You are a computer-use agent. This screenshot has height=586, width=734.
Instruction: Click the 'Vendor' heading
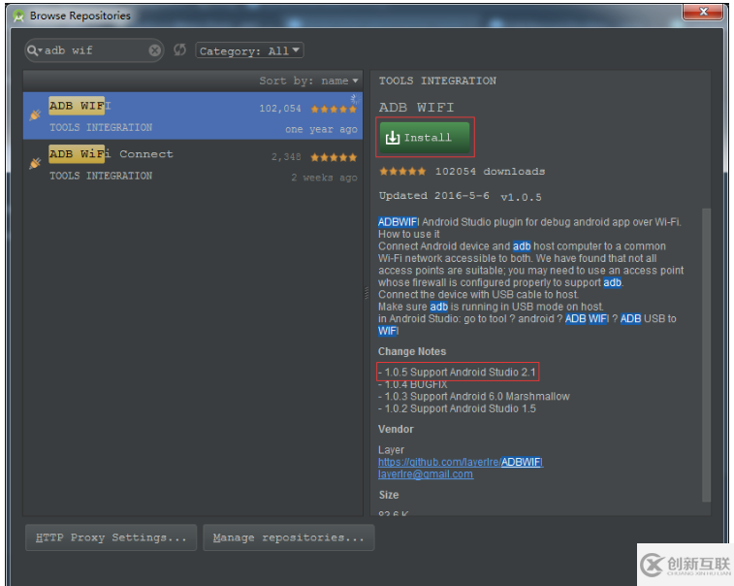point(396,430)
